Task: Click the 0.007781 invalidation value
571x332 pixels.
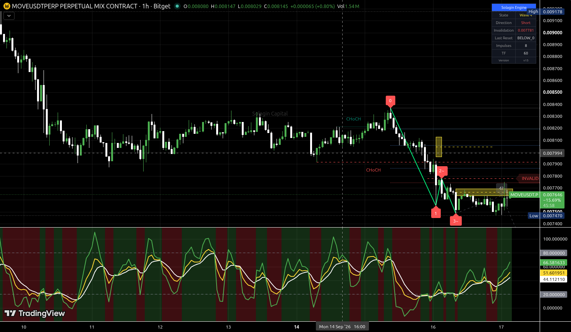Action: [526, 30]
